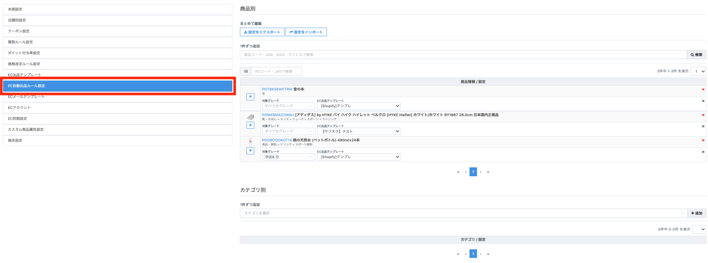The height and width of the screenshot is (263, 708).
Task: Open ECメールテンプレート in the sidebar
Action: (118, 97)
